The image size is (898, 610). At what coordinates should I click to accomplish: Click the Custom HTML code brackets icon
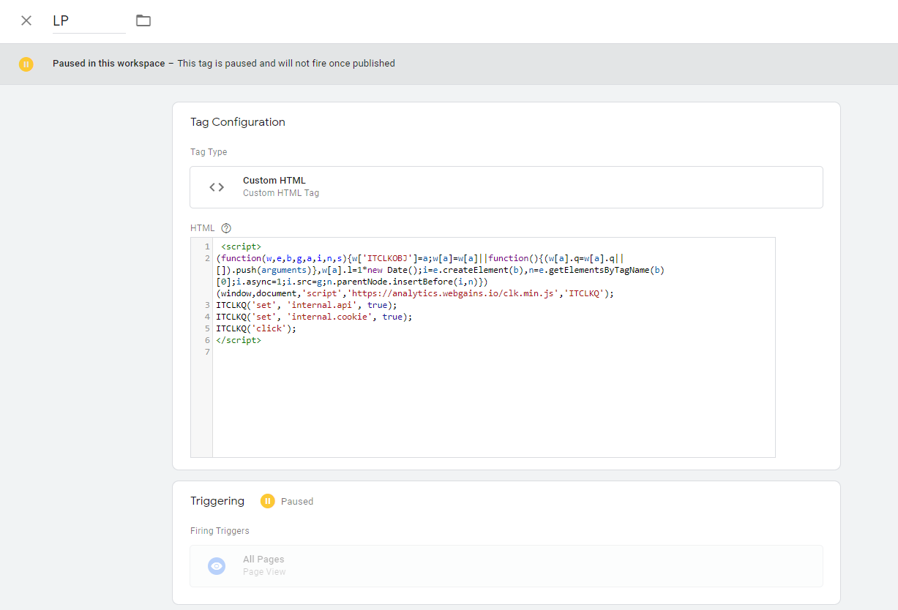point(217,187)
